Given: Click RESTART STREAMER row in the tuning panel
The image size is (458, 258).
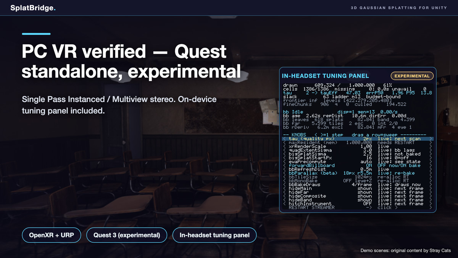Looking at the screenshot, I should click(358, 208).
